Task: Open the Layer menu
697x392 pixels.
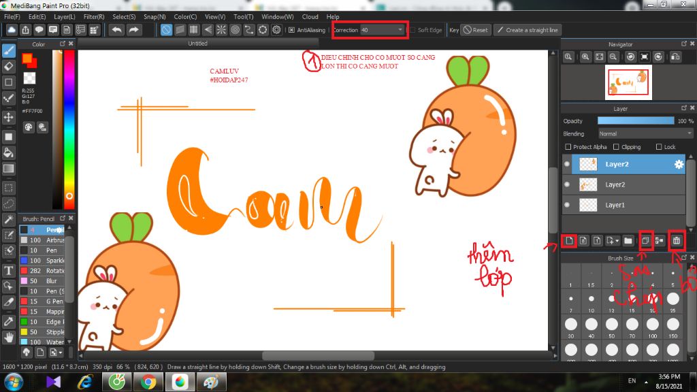Action: point(65,17)
